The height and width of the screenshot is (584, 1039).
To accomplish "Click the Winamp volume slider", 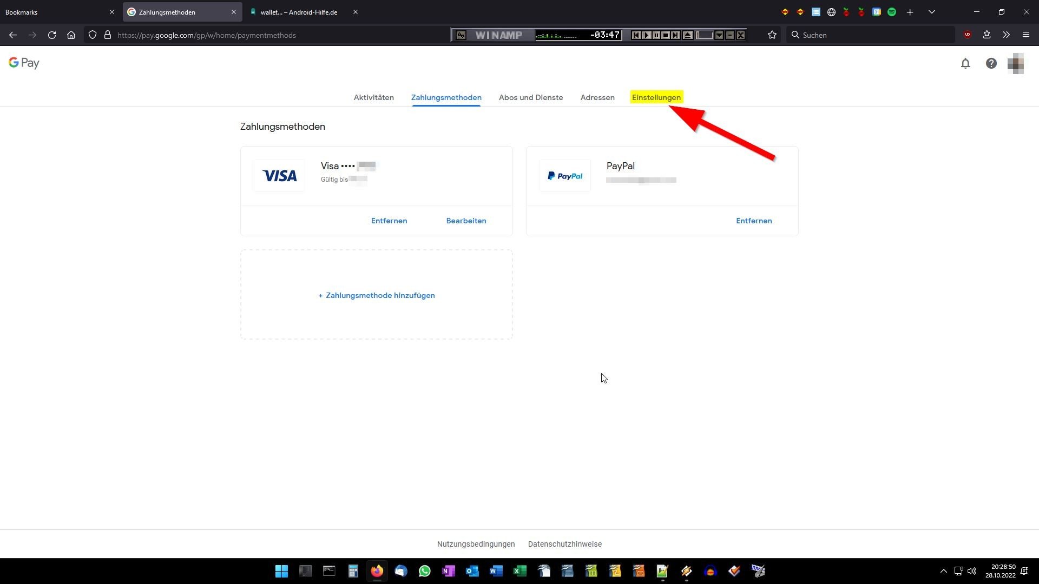I will point(705,35).
